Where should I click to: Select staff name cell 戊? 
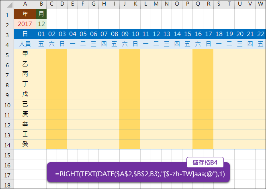point(25,94)
